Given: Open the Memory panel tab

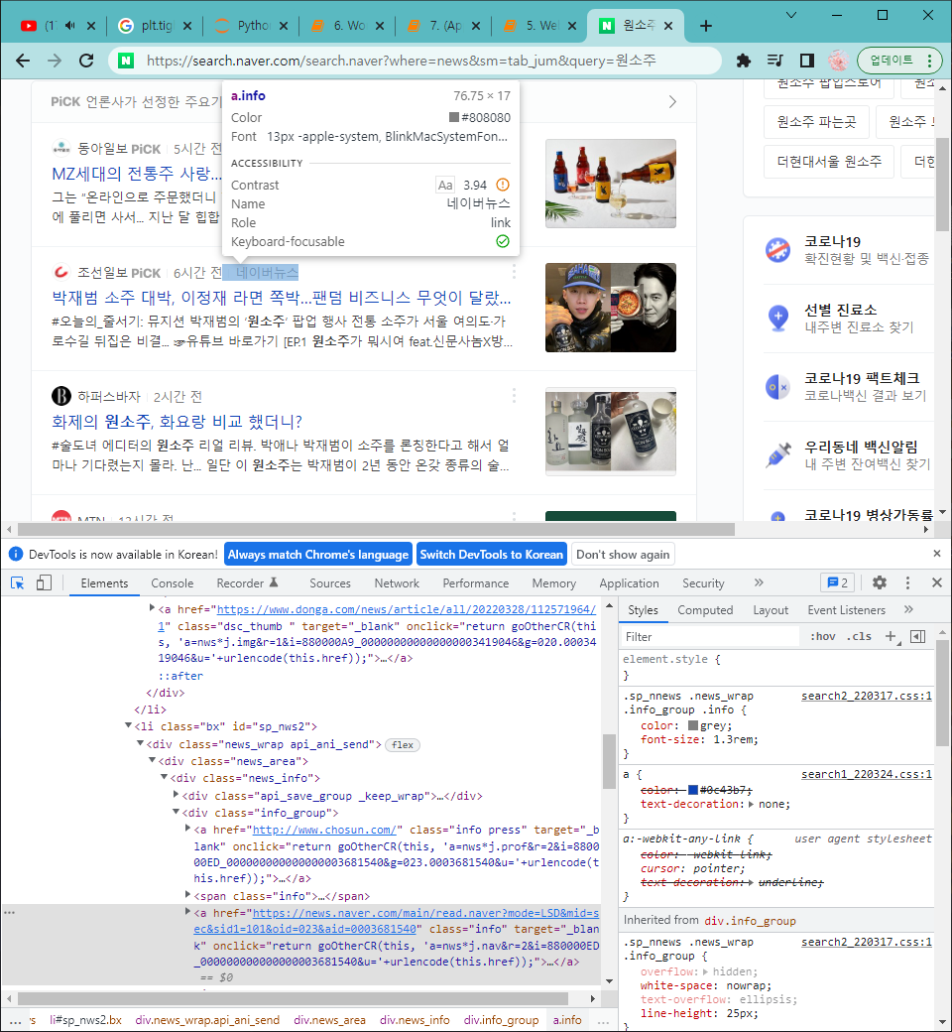Looking at the screenshot, I should click(x=554, y=583).
